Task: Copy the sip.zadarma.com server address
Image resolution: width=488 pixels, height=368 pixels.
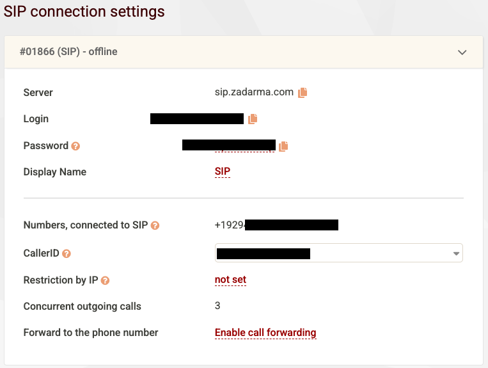Action: click(303, 92)
